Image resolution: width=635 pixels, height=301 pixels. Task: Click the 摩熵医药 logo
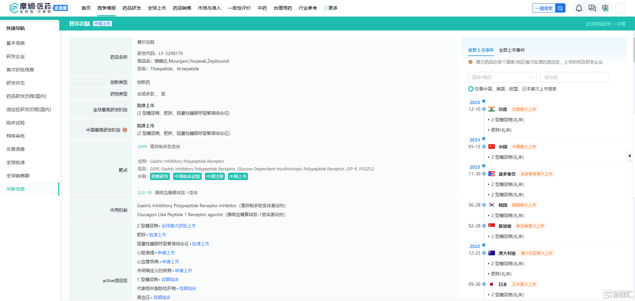point(30,8)
